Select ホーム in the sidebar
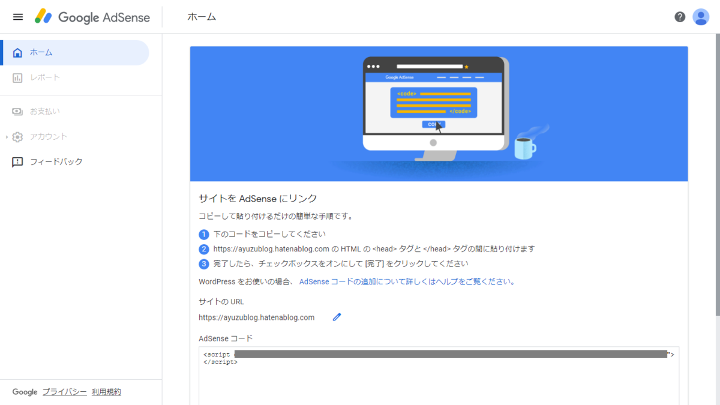 point(74,53)
